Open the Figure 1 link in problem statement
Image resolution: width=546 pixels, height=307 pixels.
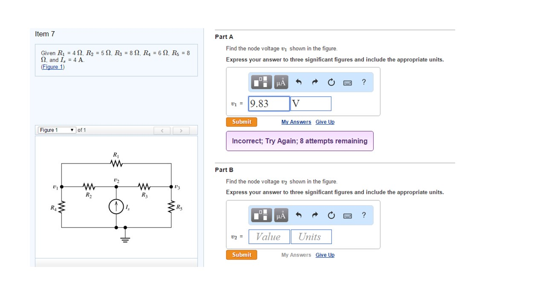coord(52,67)
